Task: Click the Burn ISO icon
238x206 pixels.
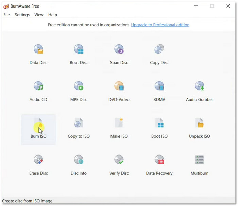Action: pos(38,124)
